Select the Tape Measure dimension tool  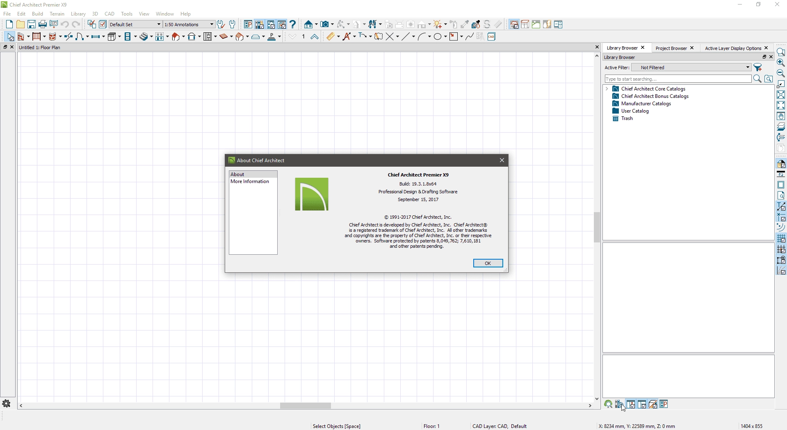[x=331, y=37]
